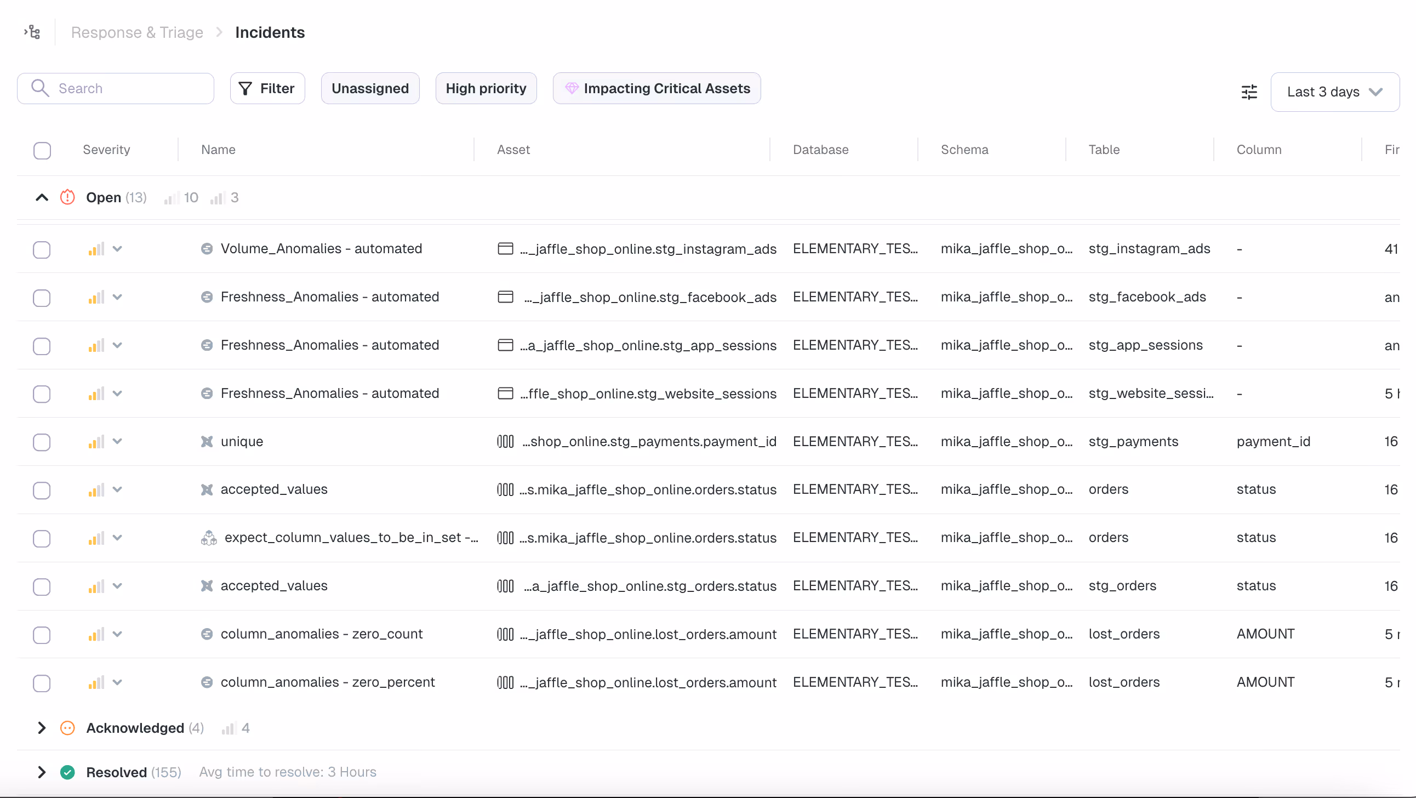The image size is (1416, 798).
Task: Click the red Open status alert icon
Action: [67, 197]
